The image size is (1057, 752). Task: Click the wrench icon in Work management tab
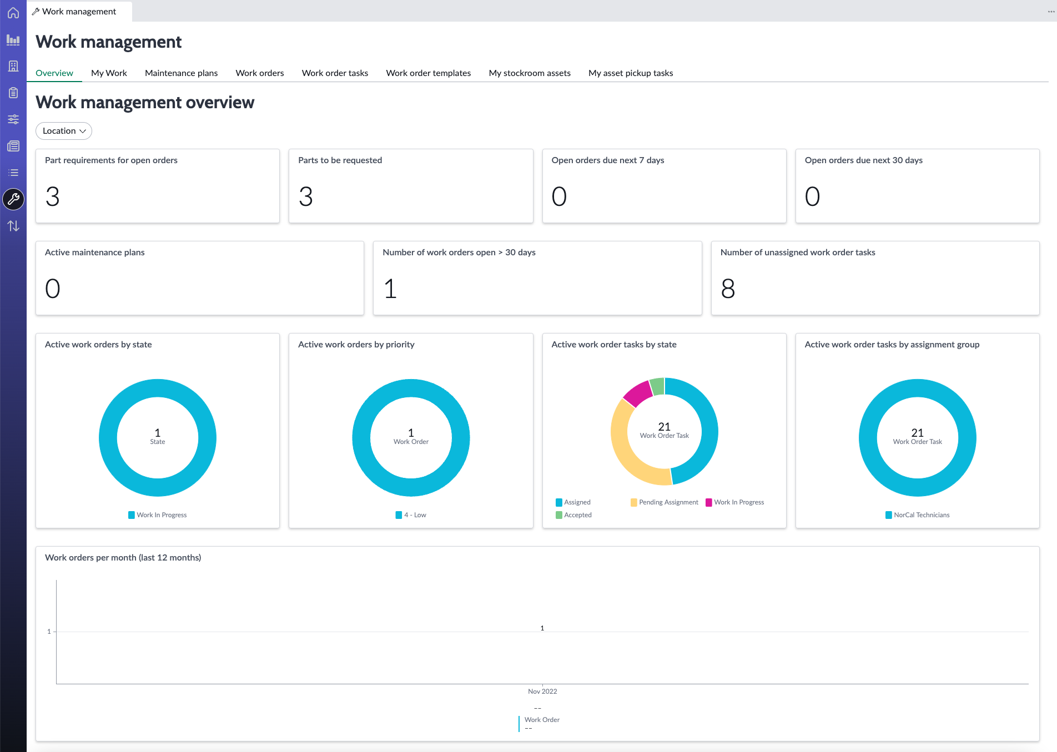36,12
